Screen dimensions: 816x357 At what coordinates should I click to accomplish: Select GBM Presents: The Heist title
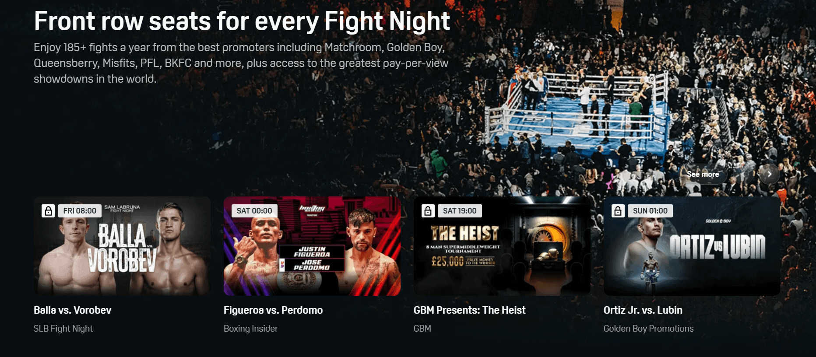pos(470,310)
